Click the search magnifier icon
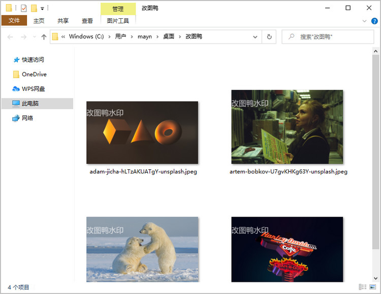This screenshot has height=294, width=381. [291, 36]
